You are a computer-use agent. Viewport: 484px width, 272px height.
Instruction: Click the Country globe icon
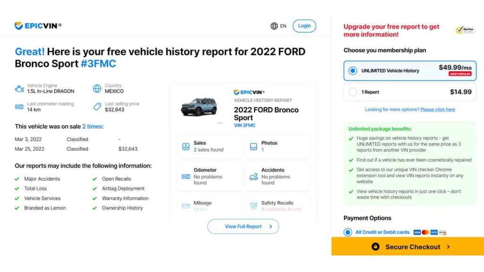pyautogui.click(x=97, y=88)
